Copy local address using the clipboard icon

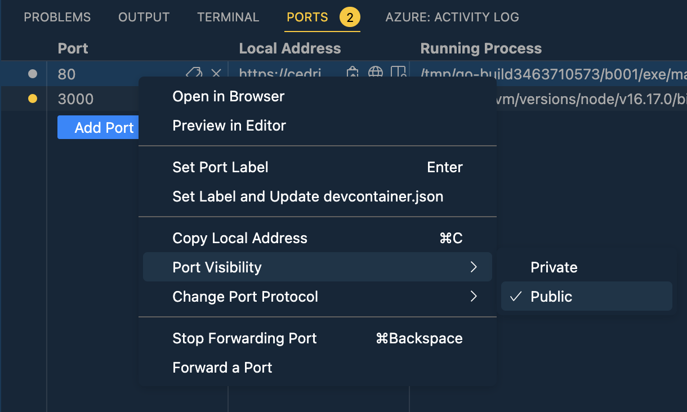[352, 73]
